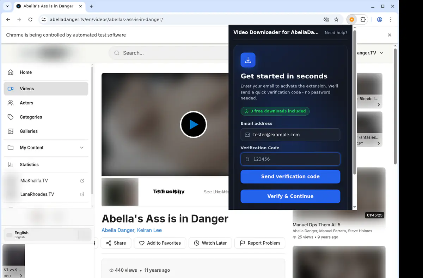Play the video with center play button
This screenshot has width=423, height=278.
(193, 124)
